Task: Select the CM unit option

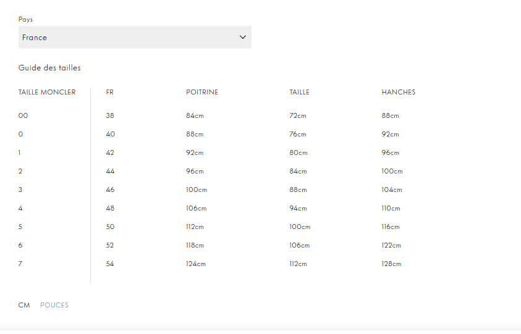Action: coord(24,305)
